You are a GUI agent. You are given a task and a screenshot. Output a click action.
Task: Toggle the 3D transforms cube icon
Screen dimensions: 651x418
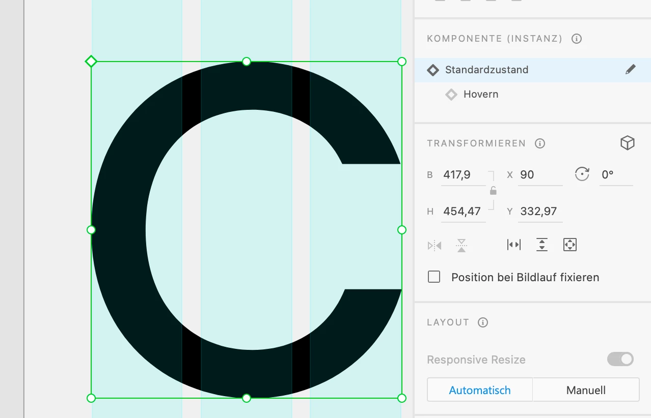click(x=628, y=143)
